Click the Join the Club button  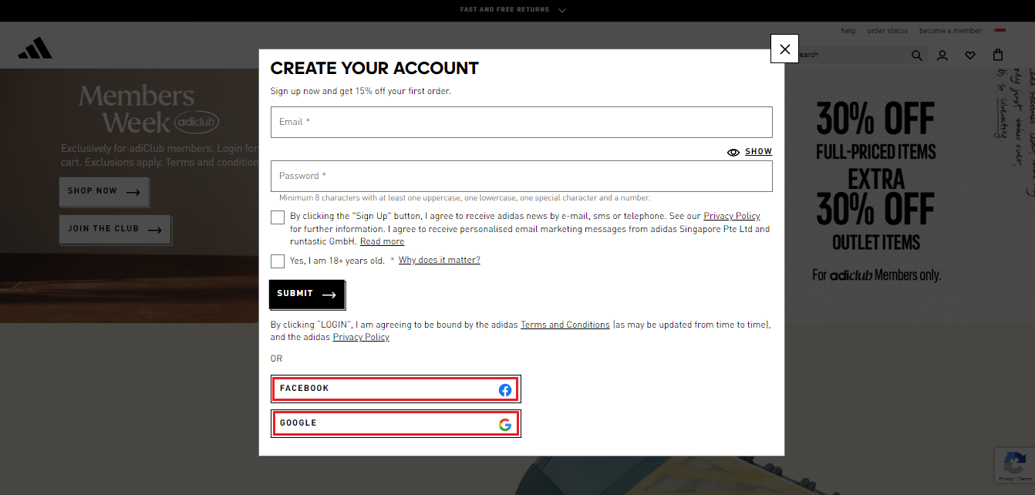pos(115,229)
